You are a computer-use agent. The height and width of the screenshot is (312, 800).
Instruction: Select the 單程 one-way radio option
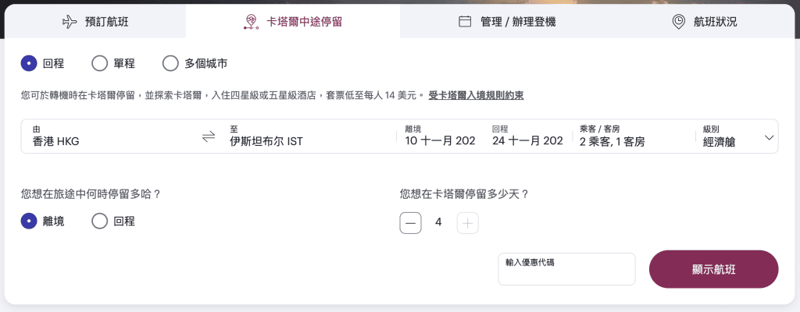coord(100,63)
